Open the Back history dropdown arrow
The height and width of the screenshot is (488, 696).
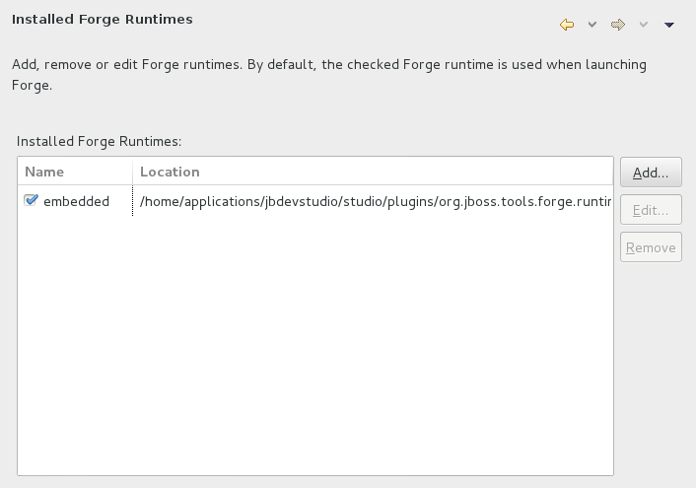click(592, 25)
